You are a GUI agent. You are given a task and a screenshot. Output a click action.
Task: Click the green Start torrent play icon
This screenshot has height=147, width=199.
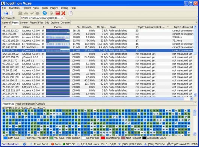click(52, 13)
